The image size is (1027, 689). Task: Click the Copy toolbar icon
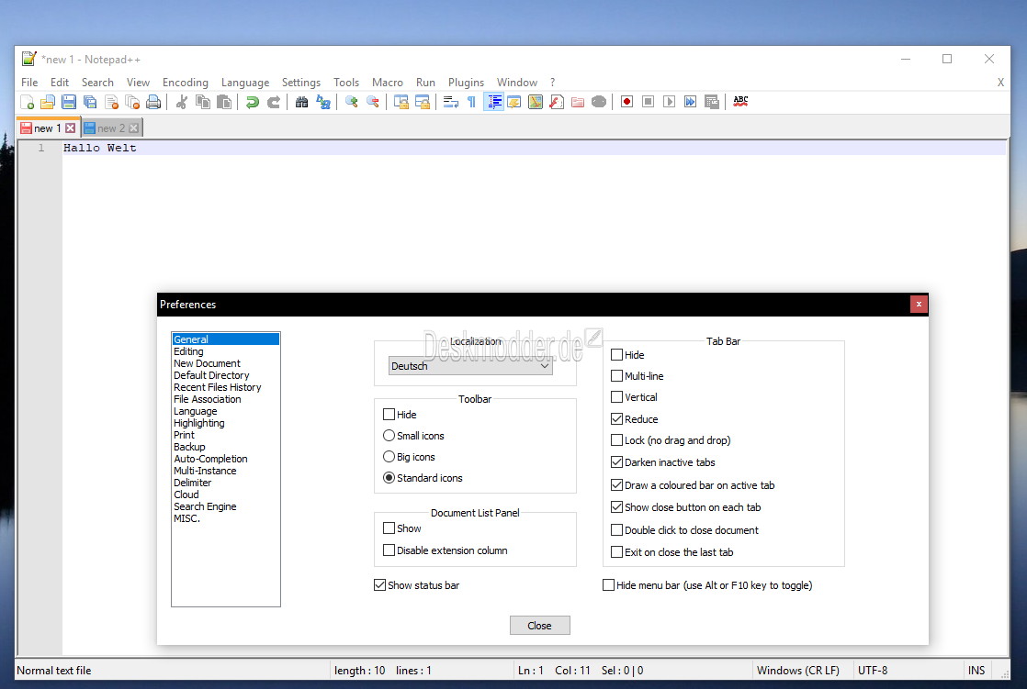[x=203, y=102]
